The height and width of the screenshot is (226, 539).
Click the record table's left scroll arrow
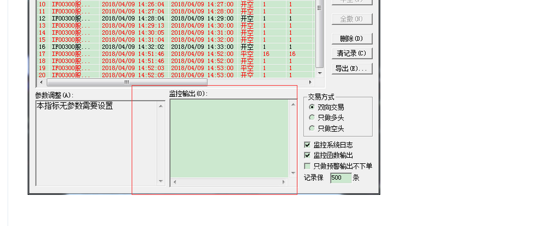coord(42,82)
